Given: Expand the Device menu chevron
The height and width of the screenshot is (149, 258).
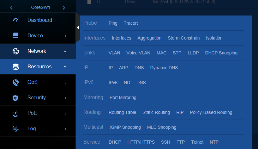Looking at the screenshot, I should click(x=65, y=36).
